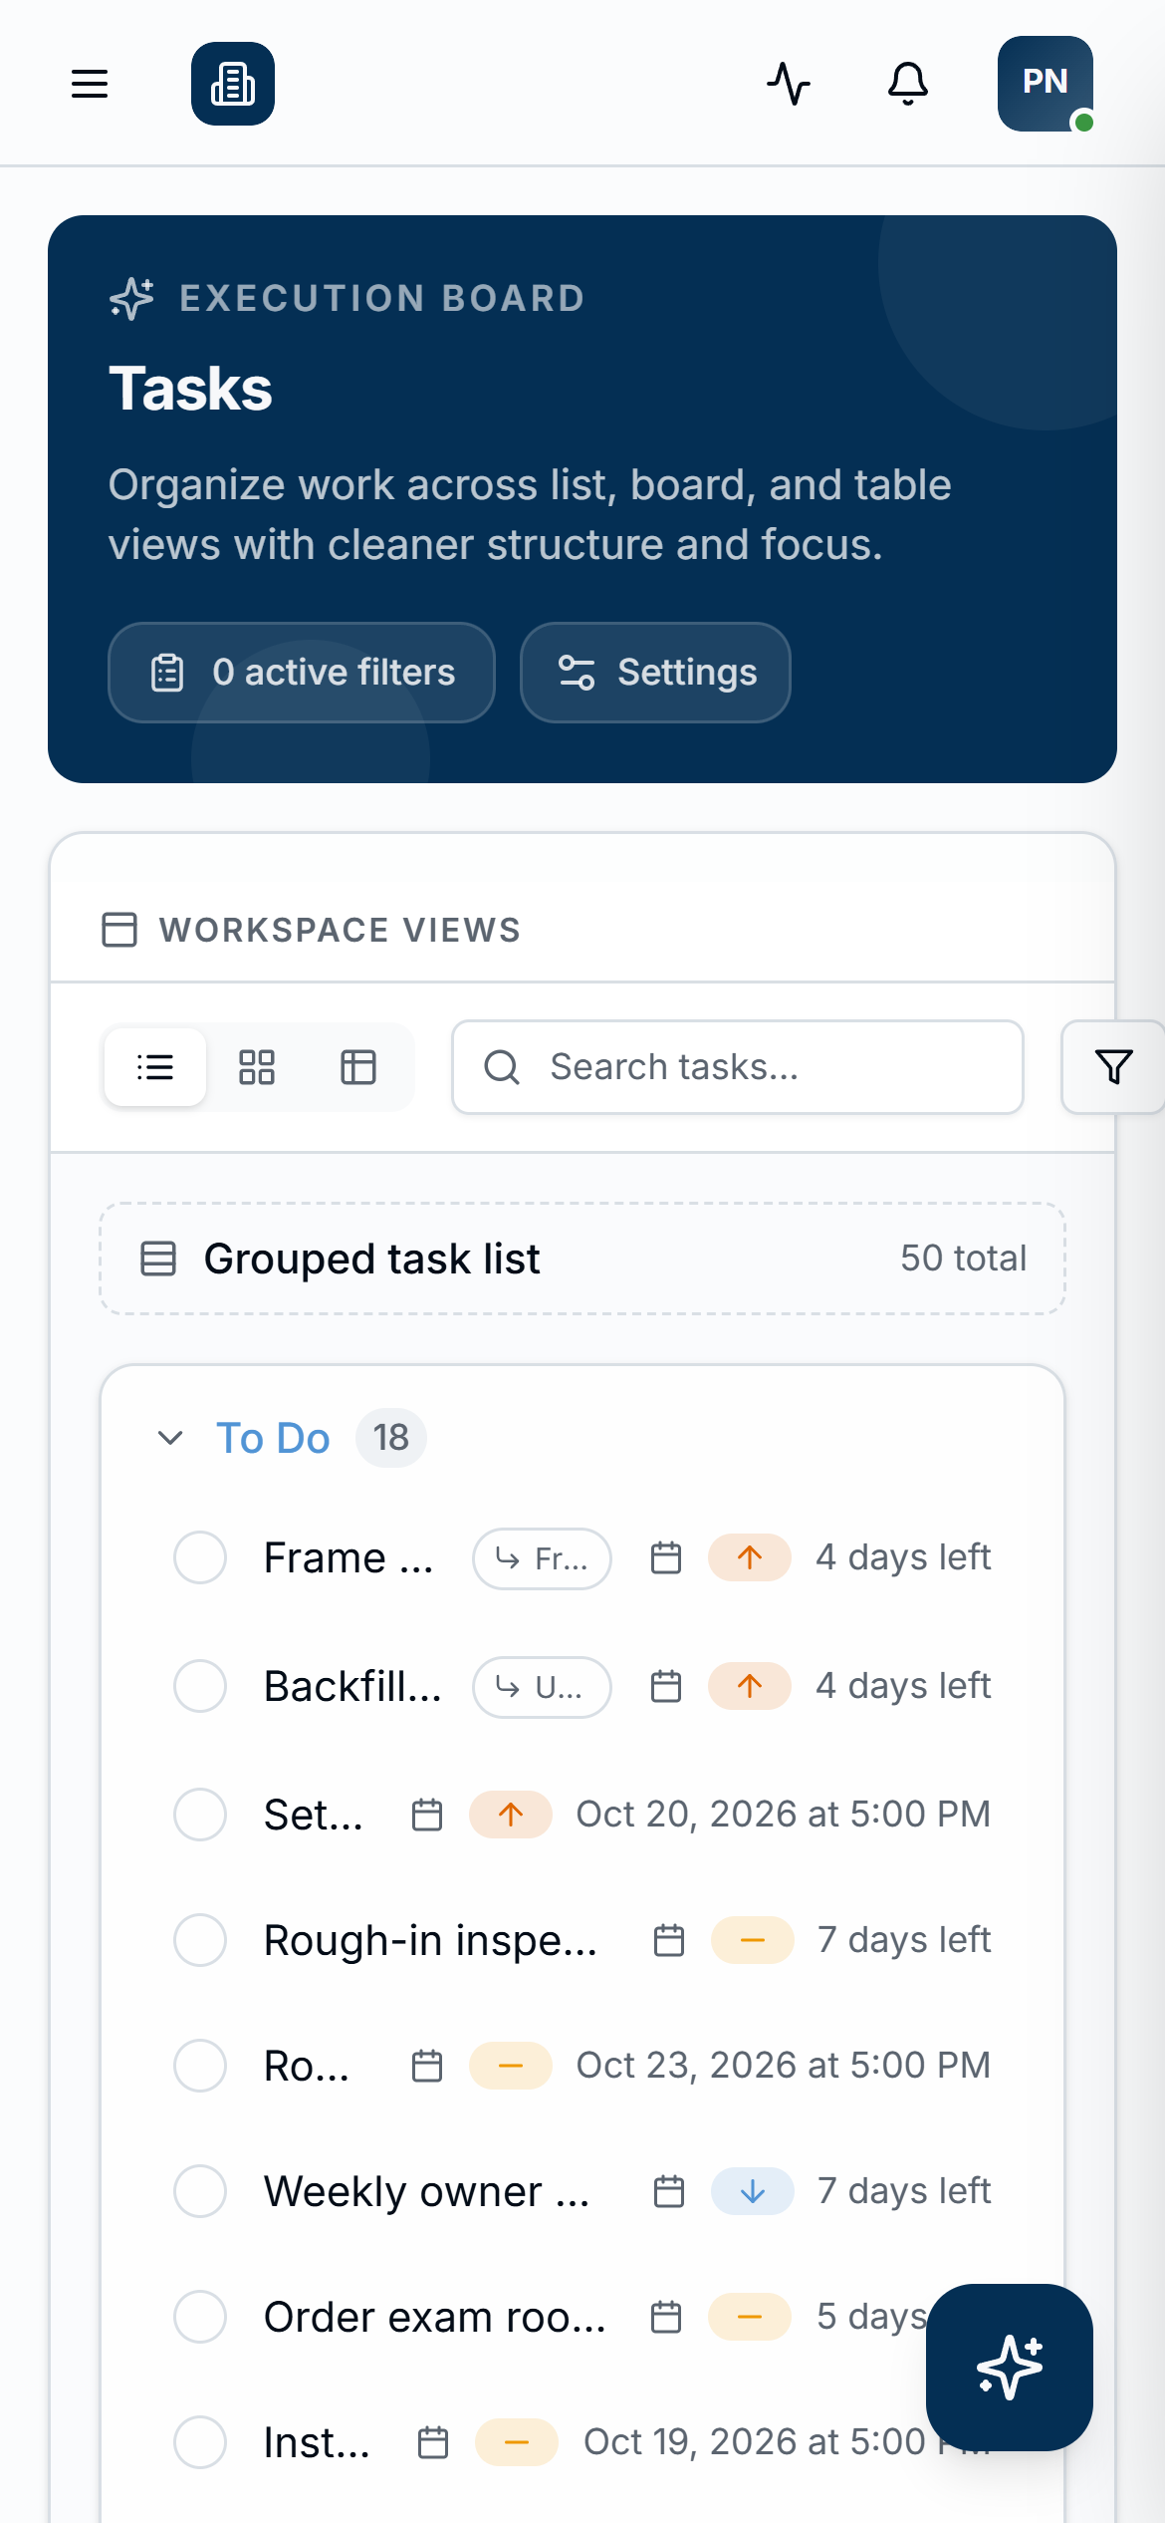The width and height of the screenshot is (1165, 2523).
Task: Click calendar icon on Backfill task row
Action: click(666, 1686)
